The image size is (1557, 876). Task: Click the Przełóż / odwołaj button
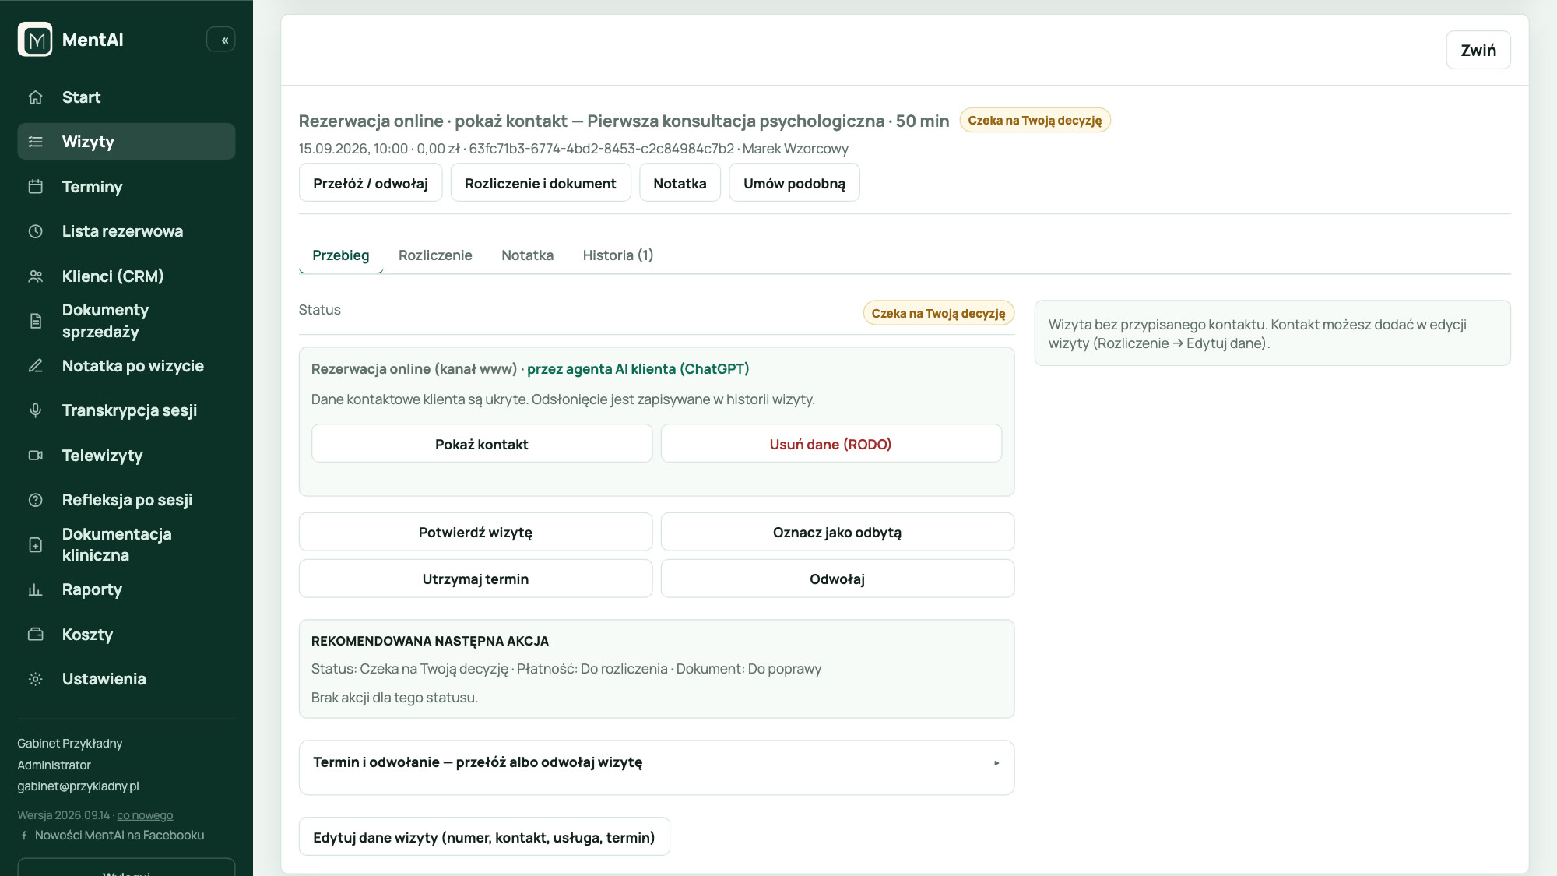tap(371, 183)
